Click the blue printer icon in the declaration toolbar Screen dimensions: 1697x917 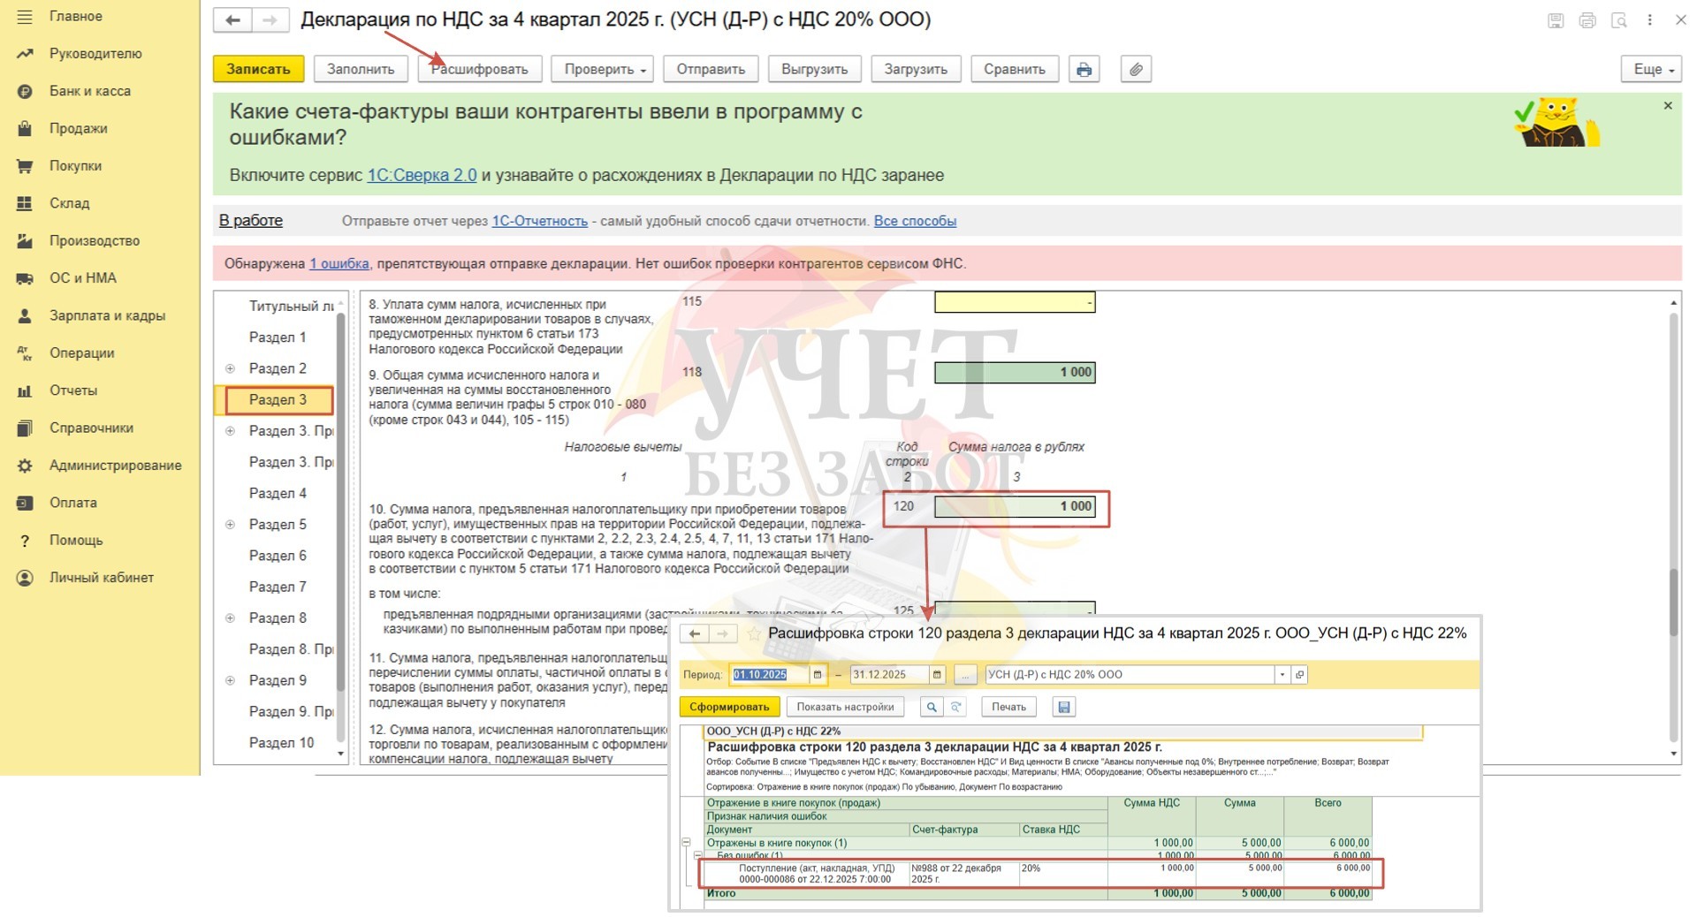1084,69
